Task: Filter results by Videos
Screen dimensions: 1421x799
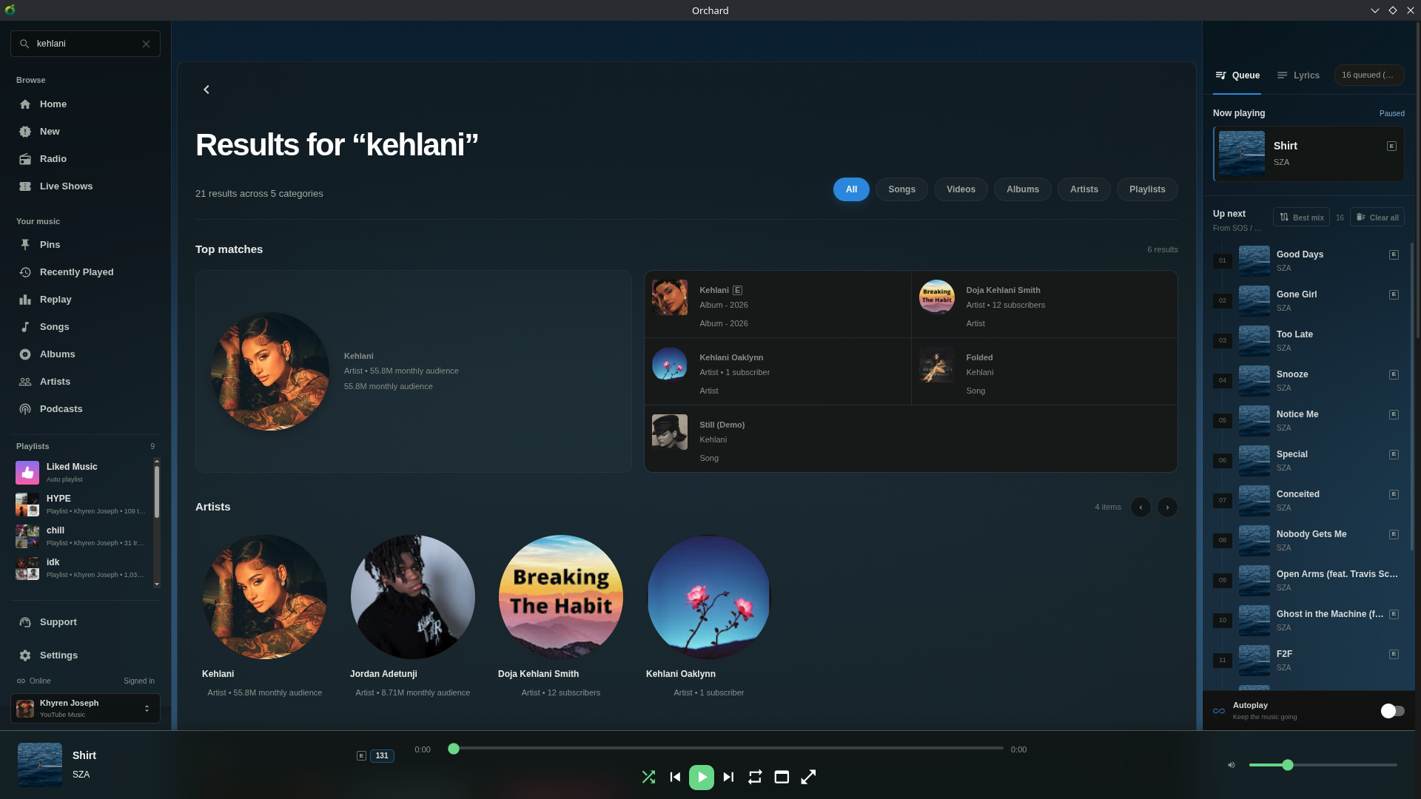Action: (961, 189)
